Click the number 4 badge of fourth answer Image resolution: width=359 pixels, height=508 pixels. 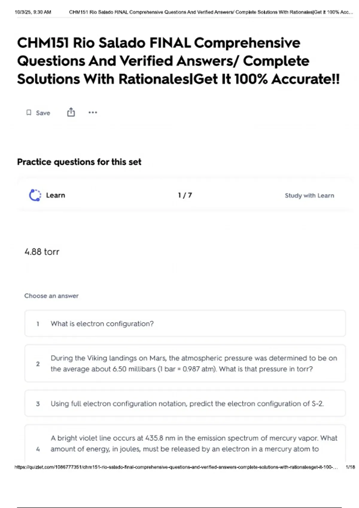pyautogui.click(x=38, y=449)
